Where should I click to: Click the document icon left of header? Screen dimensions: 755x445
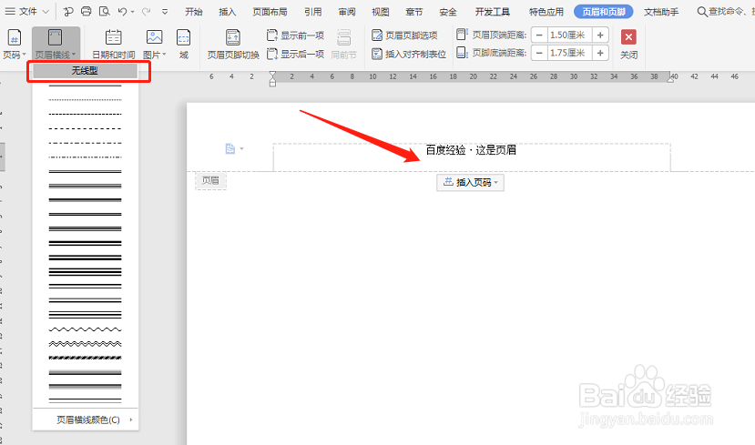[x=230, y=149]
